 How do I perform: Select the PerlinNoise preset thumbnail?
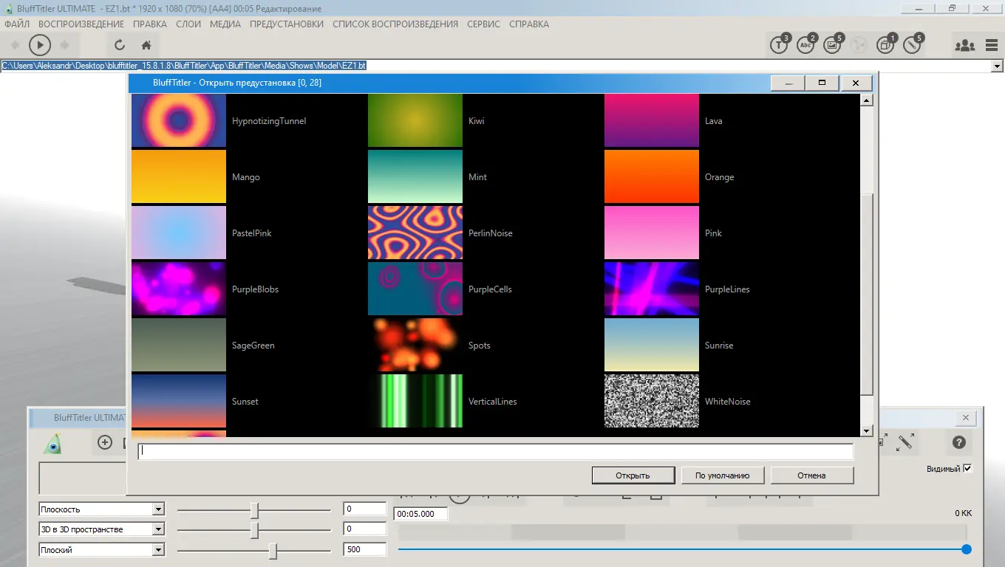click(x=415, y=233)
